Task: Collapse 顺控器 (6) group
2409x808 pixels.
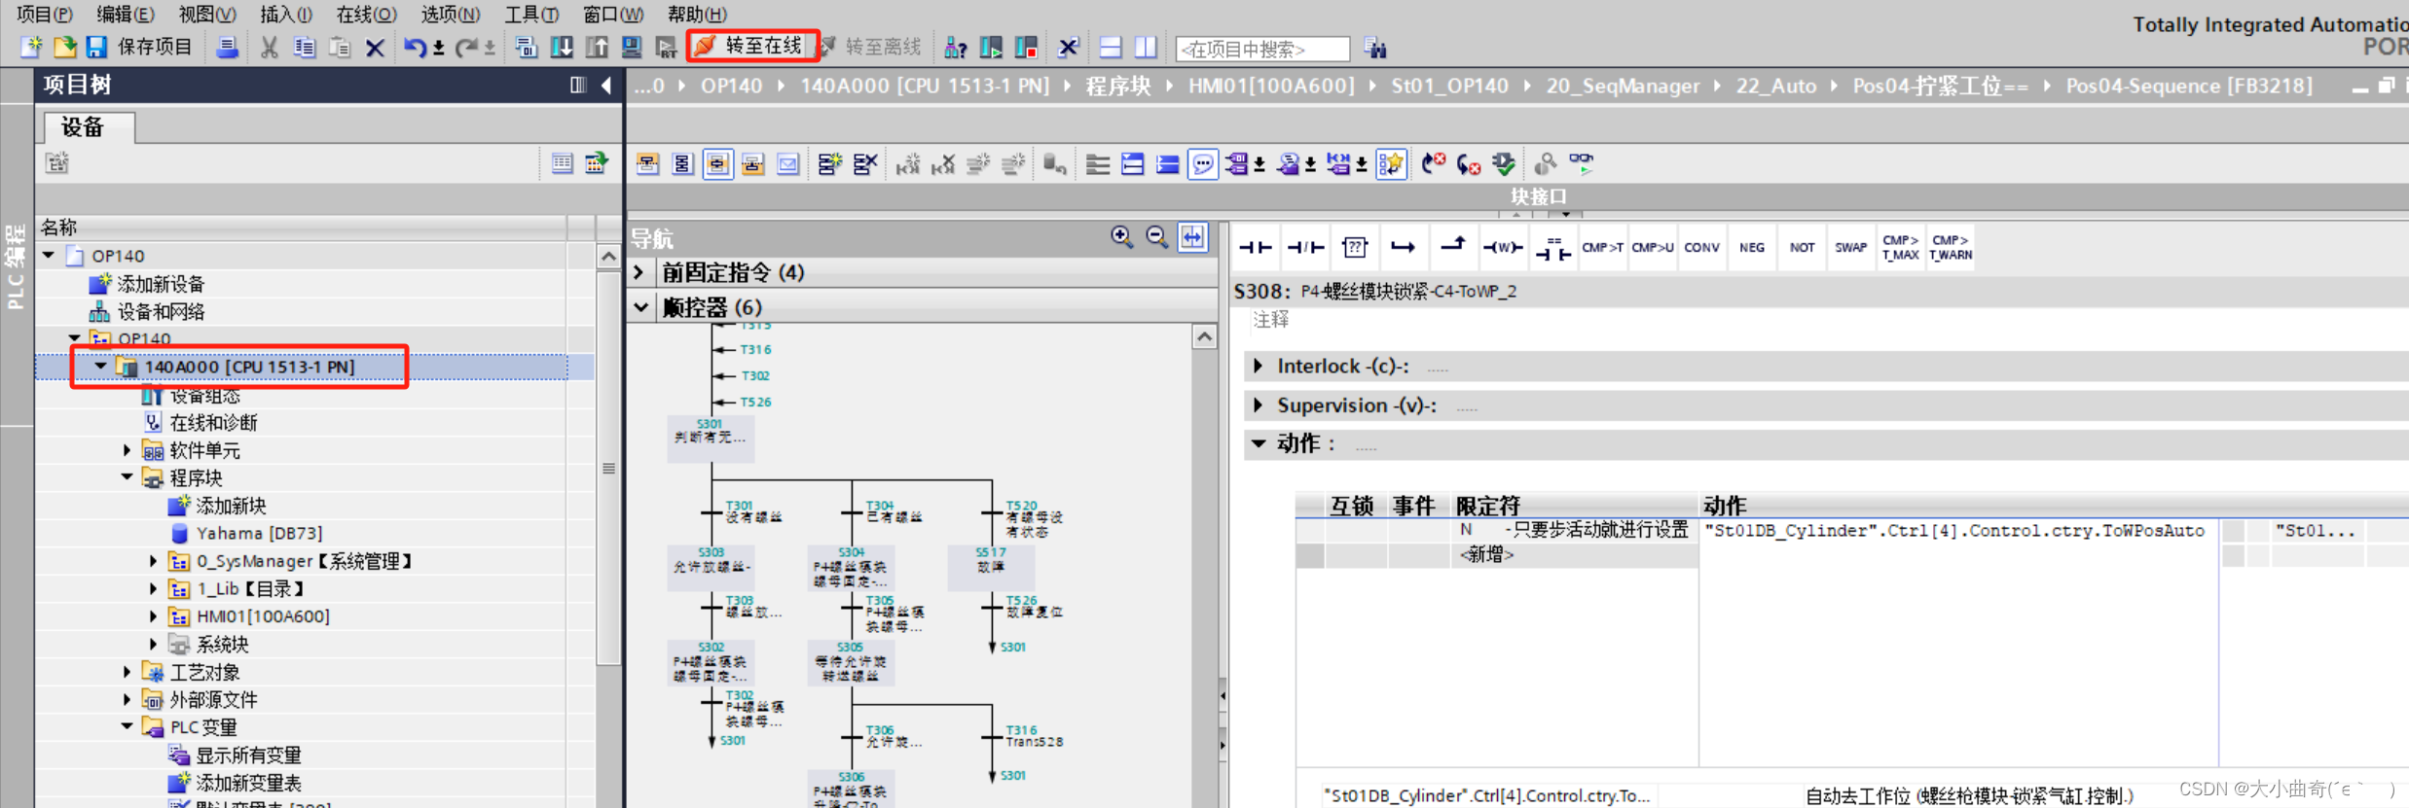Action: tap(639, 307)
